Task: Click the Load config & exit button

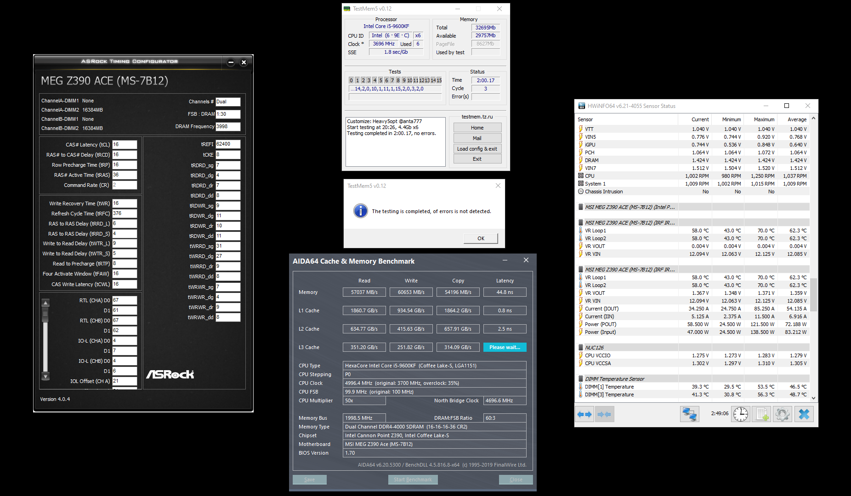Action: click(x=477, y=149)
